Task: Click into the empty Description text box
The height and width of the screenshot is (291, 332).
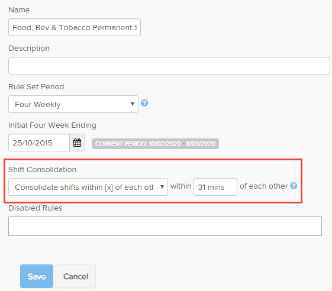Action: tap(169, 66)
